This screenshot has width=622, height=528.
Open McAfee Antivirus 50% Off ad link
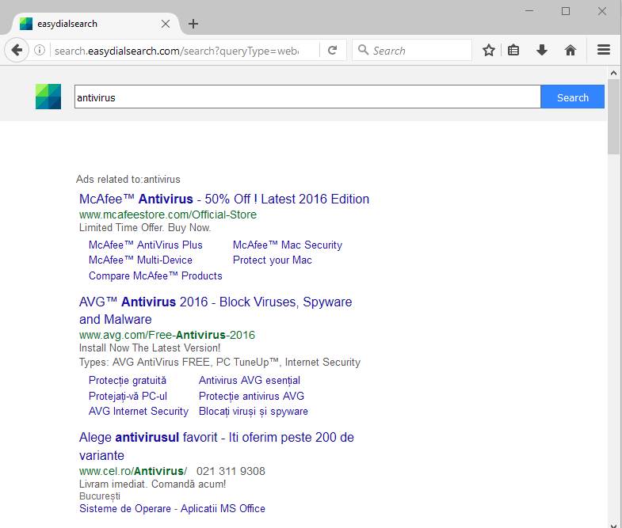[x=224, y=199]
